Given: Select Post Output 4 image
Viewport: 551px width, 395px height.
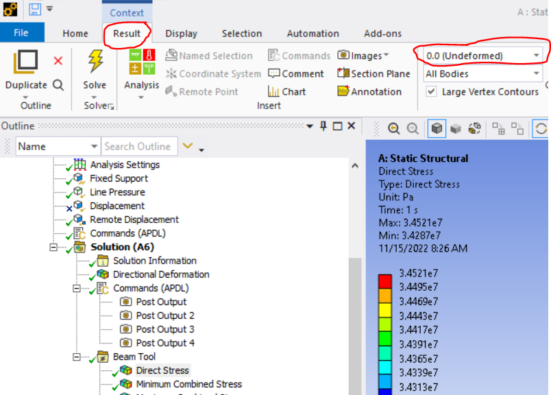Looking at the screenshot, I should pos(165,343).
